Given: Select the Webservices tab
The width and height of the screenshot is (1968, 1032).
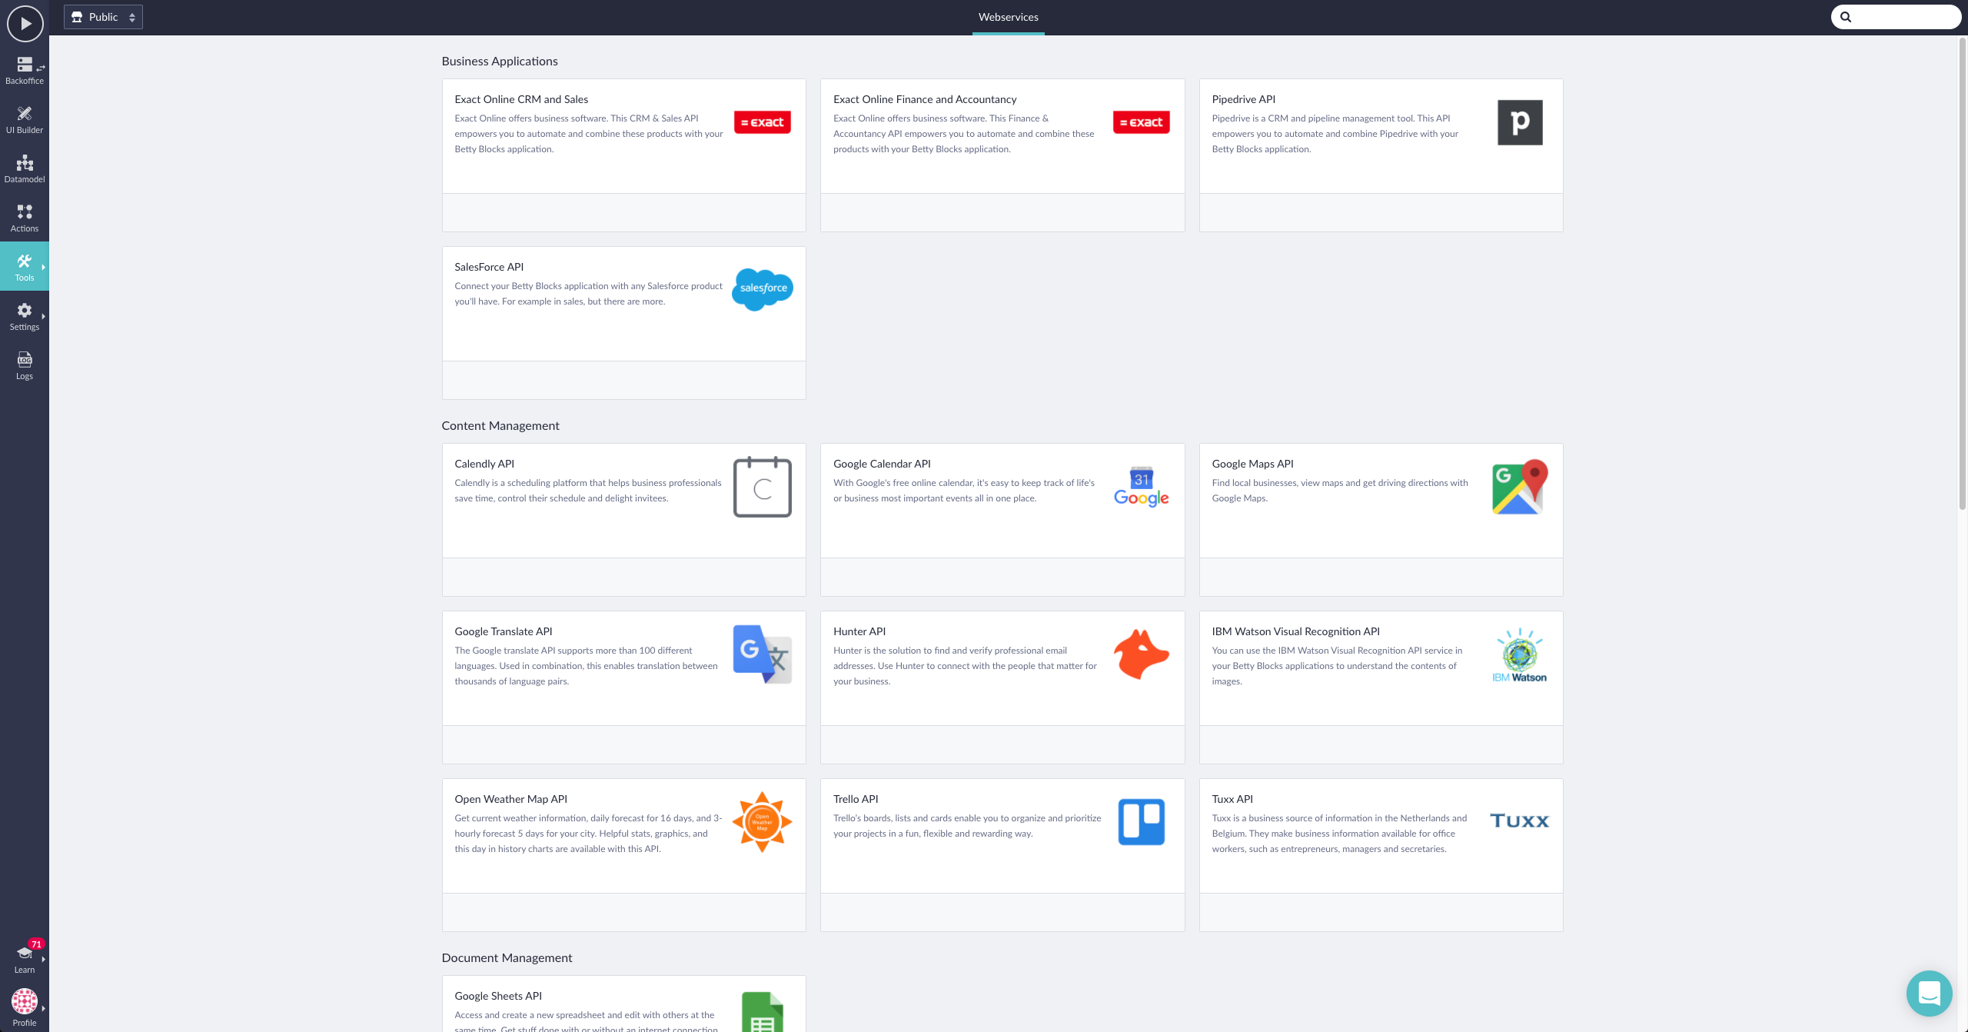Looking at the screenshot, I should coord(1008,17).
